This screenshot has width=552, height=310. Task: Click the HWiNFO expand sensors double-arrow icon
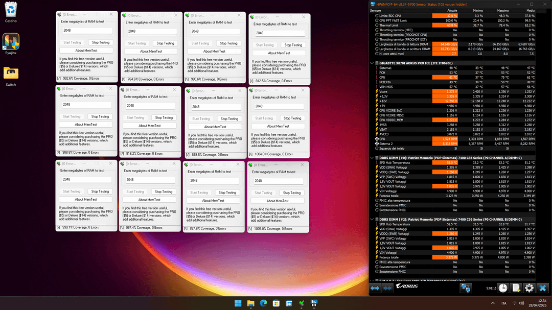[x=375, y=288]
